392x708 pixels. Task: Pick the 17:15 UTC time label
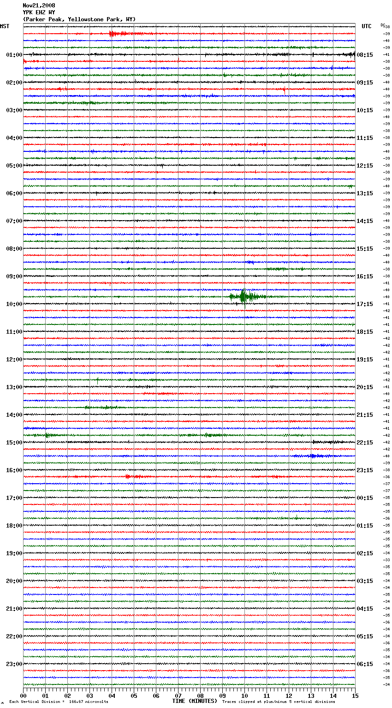[x=365, y=304]
